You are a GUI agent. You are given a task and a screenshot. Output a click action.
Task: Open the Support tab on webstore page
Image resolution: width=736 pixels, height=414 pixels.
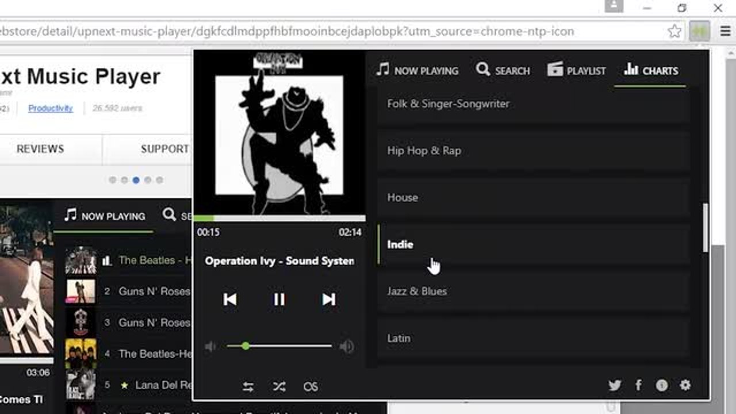point(165,149)
